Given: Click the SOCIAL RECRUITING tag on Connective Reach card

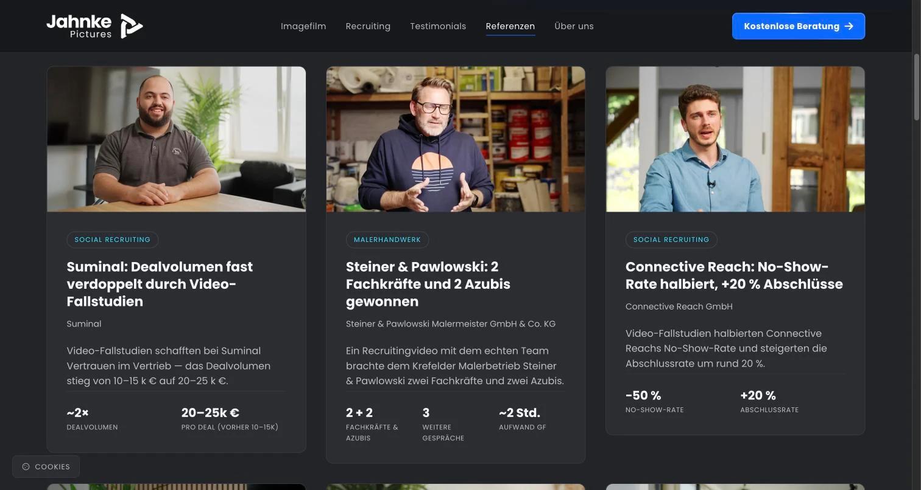Looking at the screenshot, I should (671, 240).
